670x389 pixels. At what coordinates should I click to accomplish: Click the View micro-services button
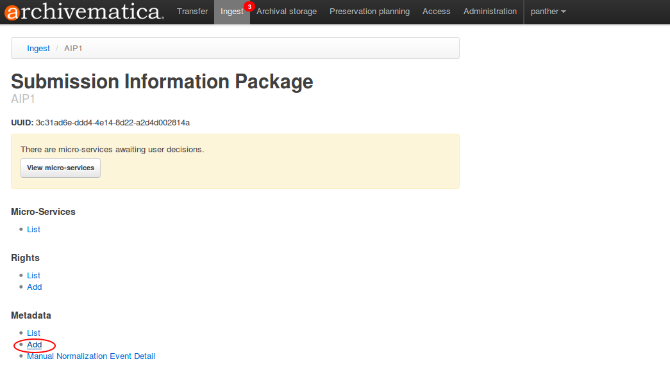pos(60,168)
